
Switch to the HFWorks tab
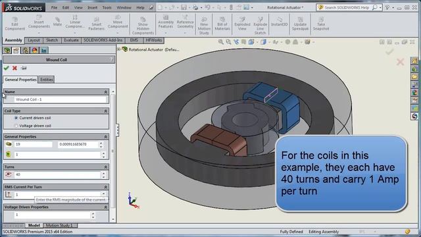tap(154, 40)
